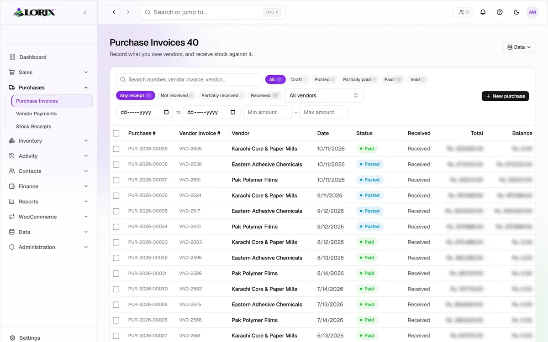548x342 pixels.
Task: Click the Finance wallet icon
Action: [x=12, y=187]
